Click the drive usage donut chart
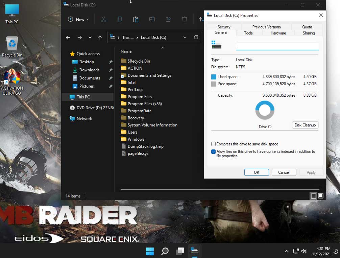 pyautogui.click(x=265, y=110)
